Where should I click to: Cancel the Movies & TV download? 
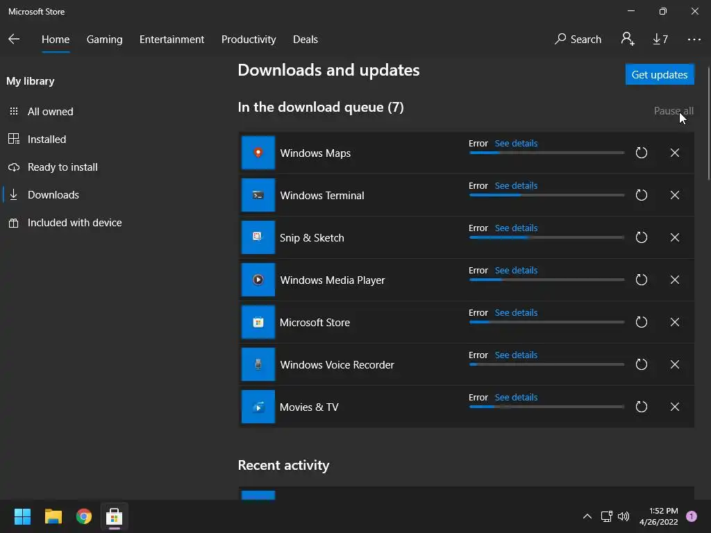tap(675, 407)
